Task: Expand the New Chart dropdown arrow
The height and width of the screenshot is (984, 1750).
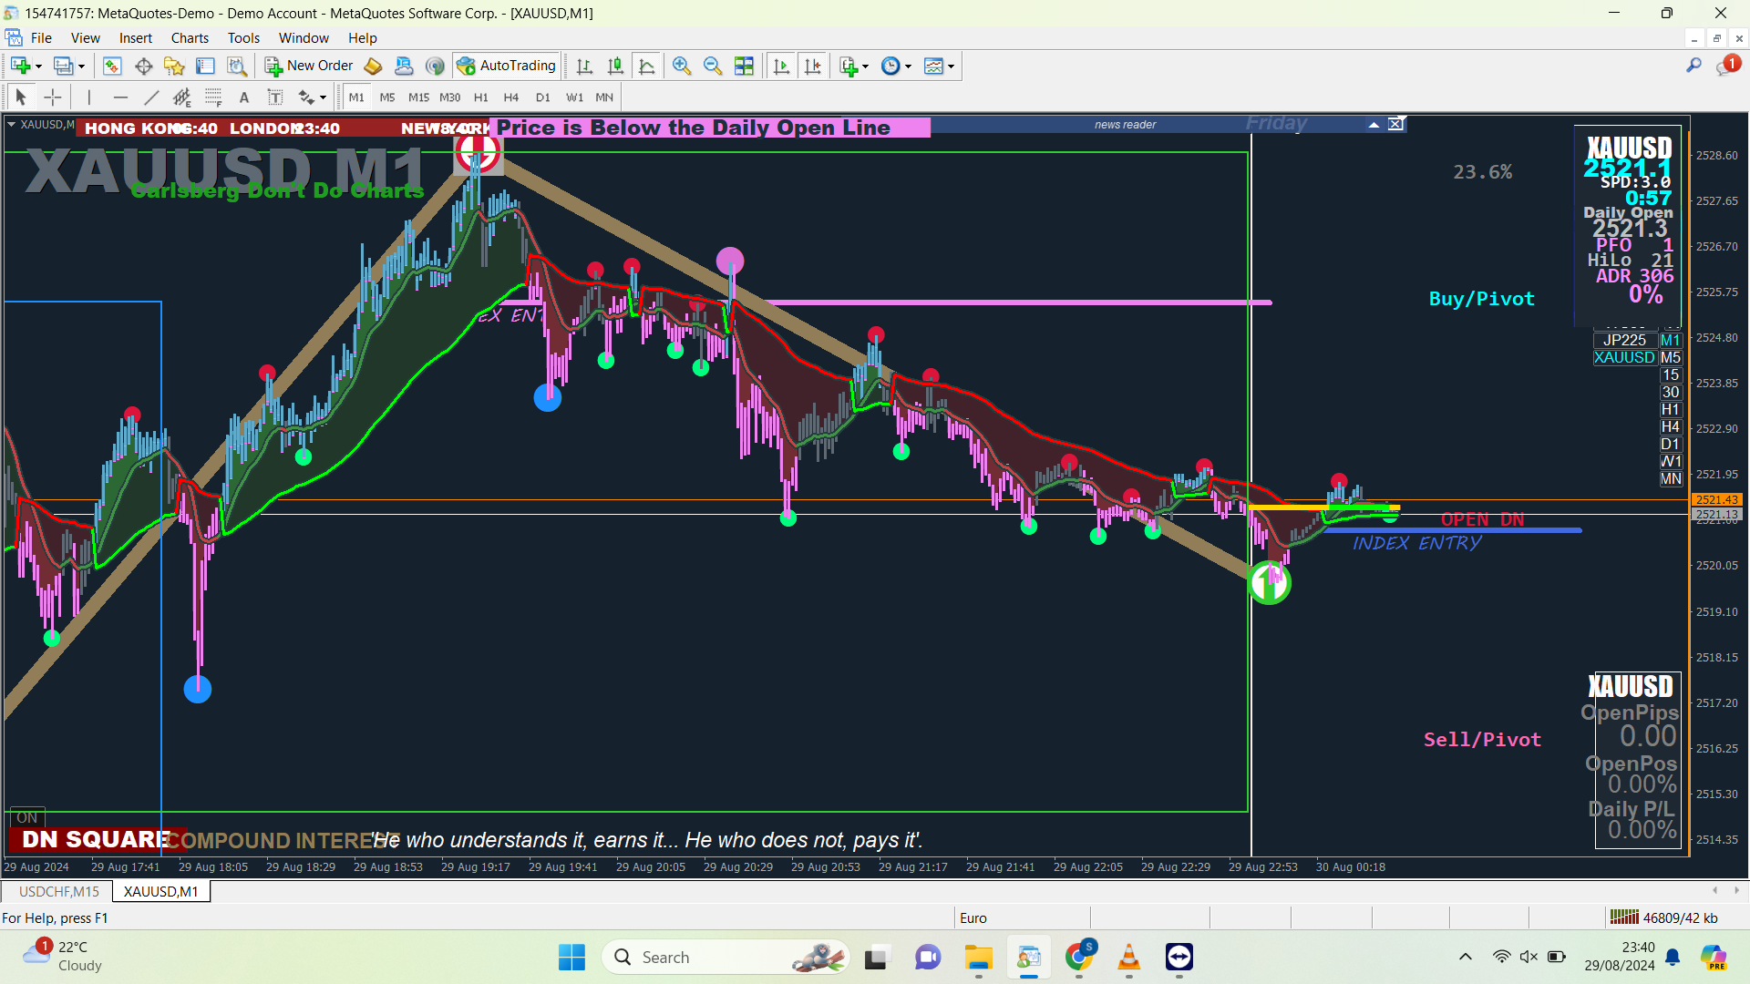Action: [38, 67]
